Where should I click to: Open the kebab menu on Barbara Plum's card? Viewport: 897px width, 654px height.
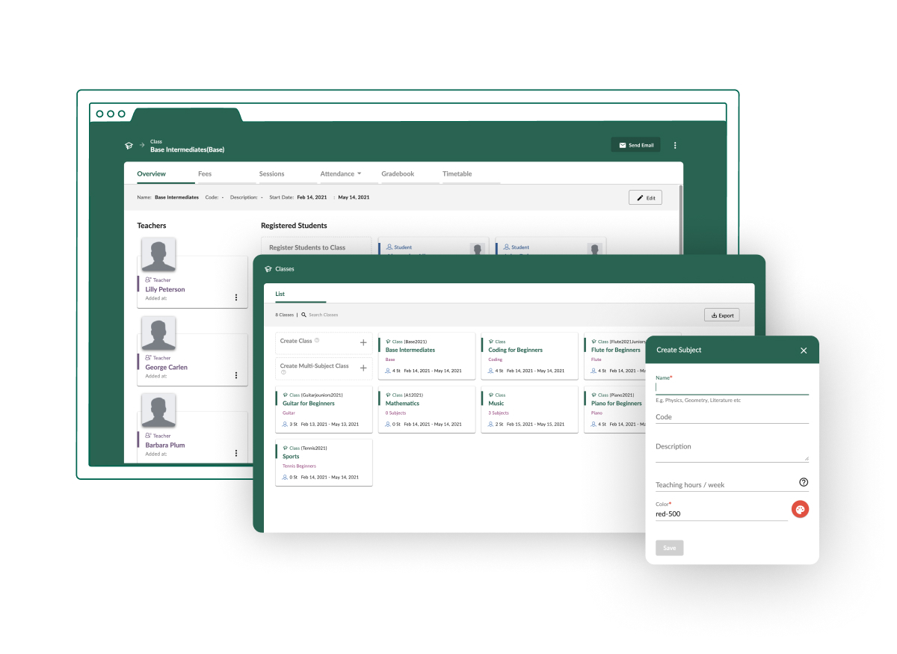coord(236,453)
